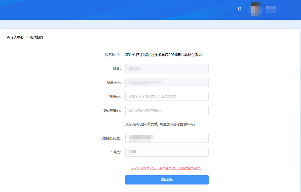Click the home icon in the breadcrumb
This screenshot has height=192, width=301.
[8, 37]
